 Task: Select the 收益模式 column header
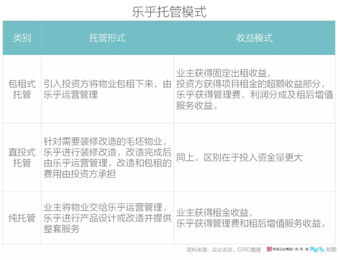255,38
